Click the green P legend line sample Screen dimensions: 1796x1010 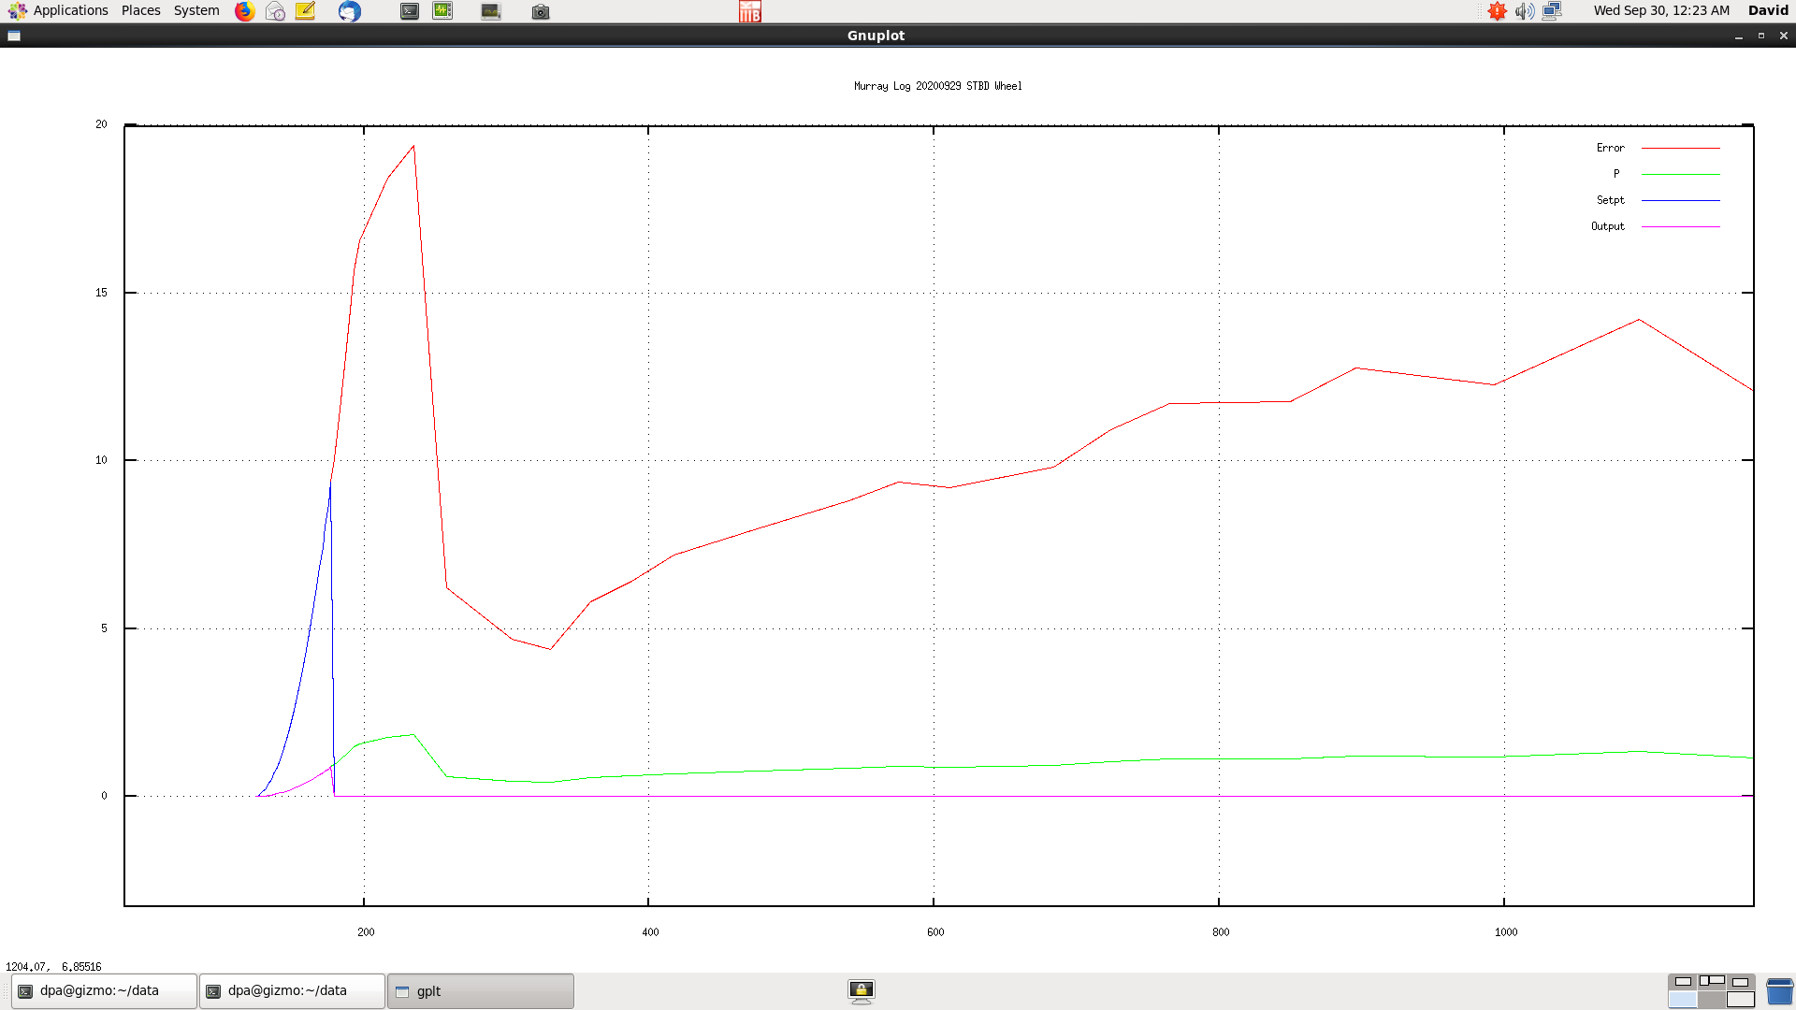(x=1681, y=174)
